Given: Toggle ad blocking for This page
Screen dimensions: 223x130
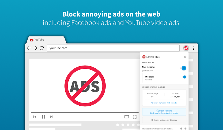Looking at the screenshot, I should 184,77.
